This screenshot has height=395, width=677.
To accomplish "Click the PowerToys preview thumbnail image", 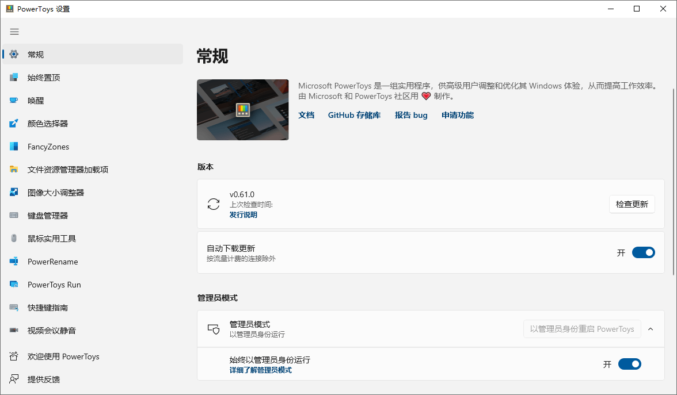I will [242, 109].
